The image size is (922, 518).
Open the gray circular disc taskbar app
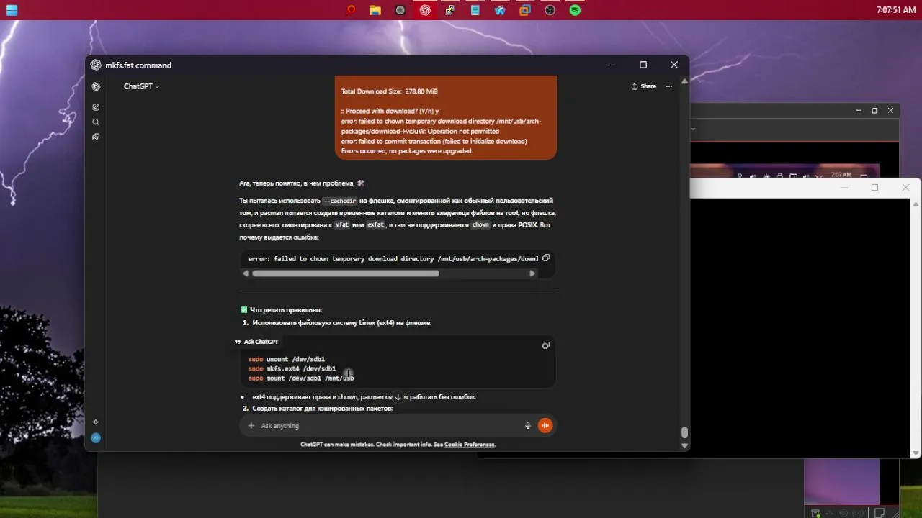[x=400, y=10]
